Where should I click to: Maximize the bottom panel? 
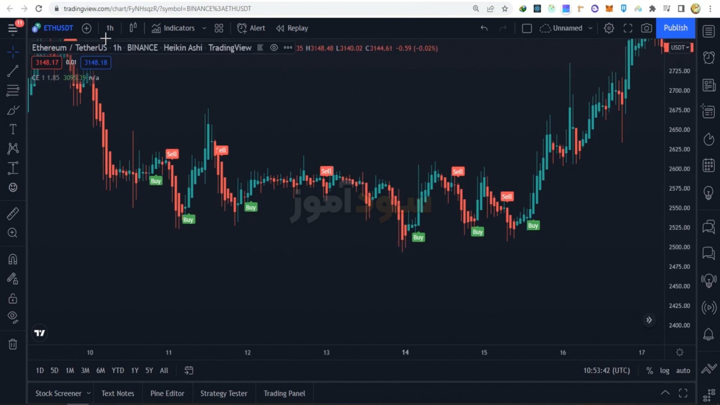(x=683, y=393)
